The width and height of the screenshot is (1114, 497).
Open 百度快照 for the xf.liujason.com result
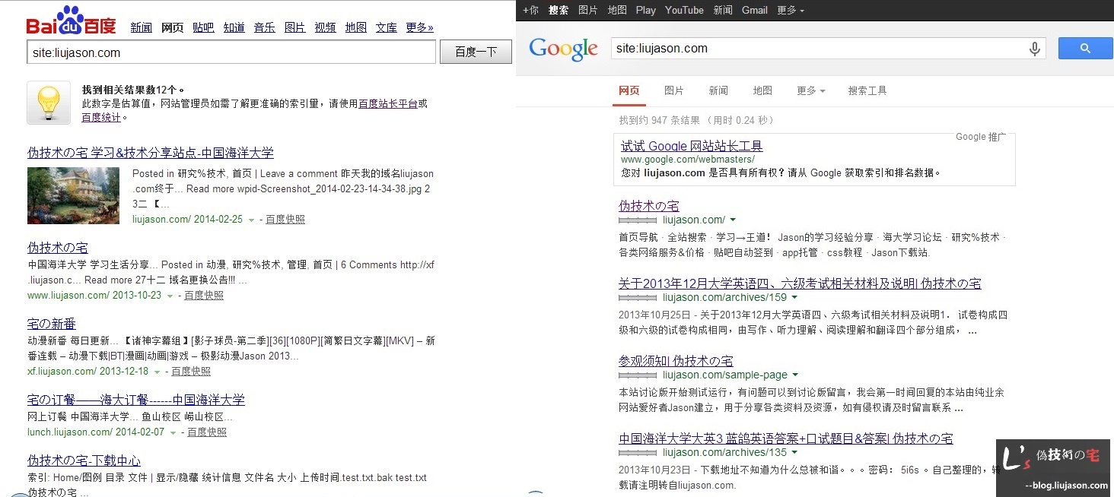point(191,372)
